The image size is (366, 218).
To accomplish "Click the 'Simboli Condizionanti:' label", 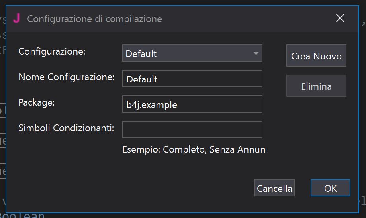I will coord(66,128).
